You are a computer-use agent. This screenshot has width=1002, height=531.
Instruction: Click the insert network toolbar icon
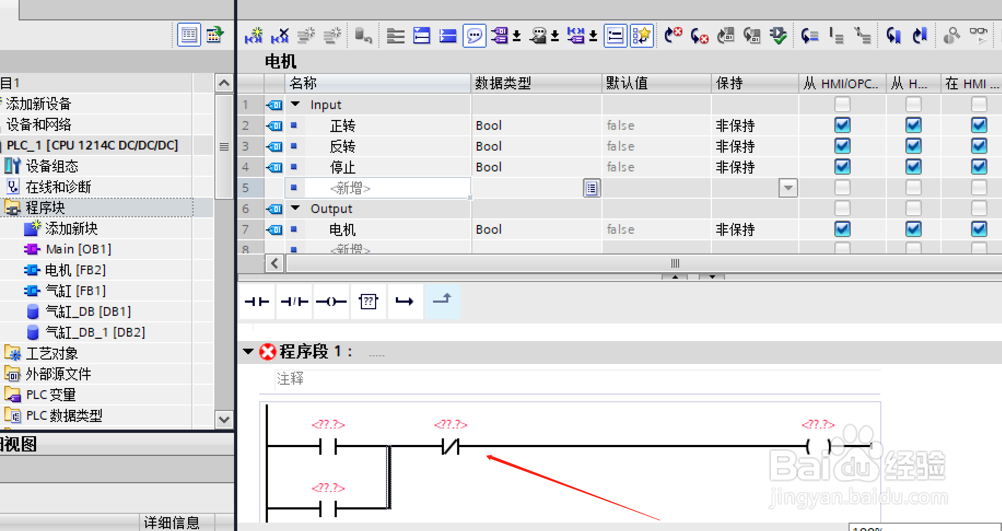pos(254,36)
